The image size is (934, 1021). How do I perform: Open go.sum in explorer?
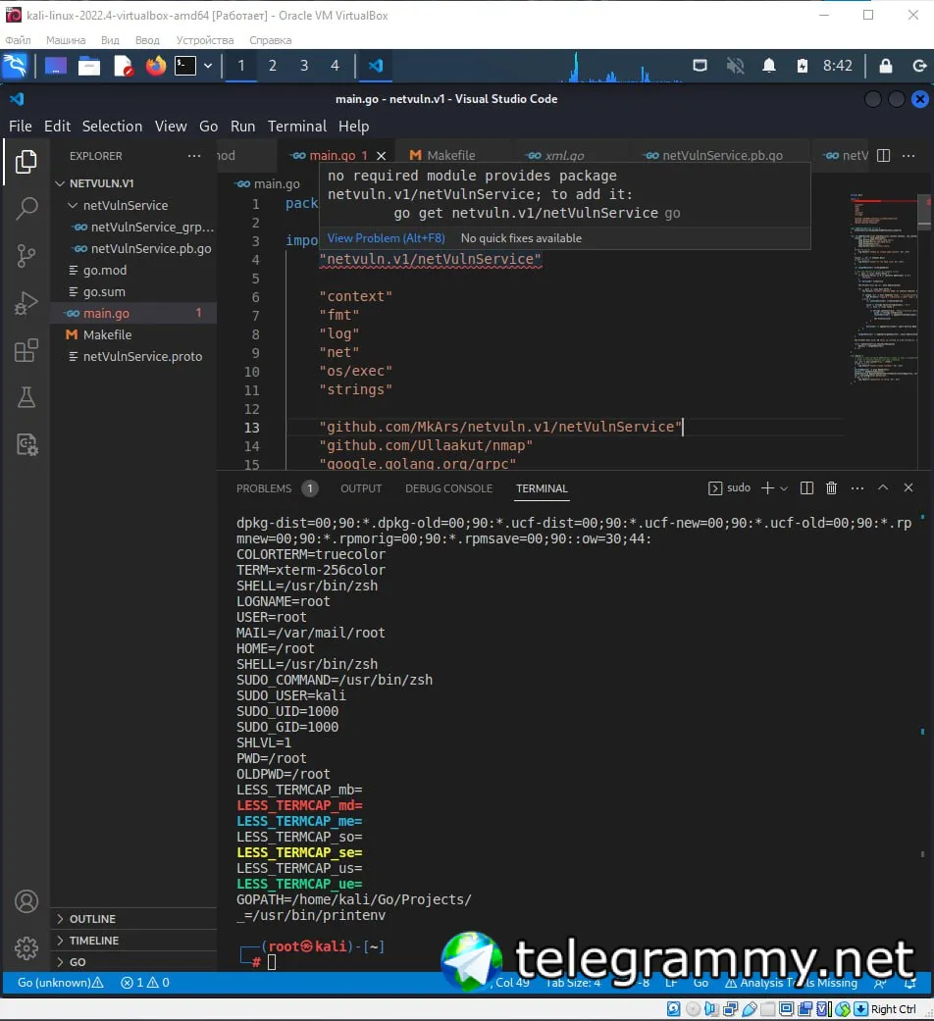pos(133,291)
